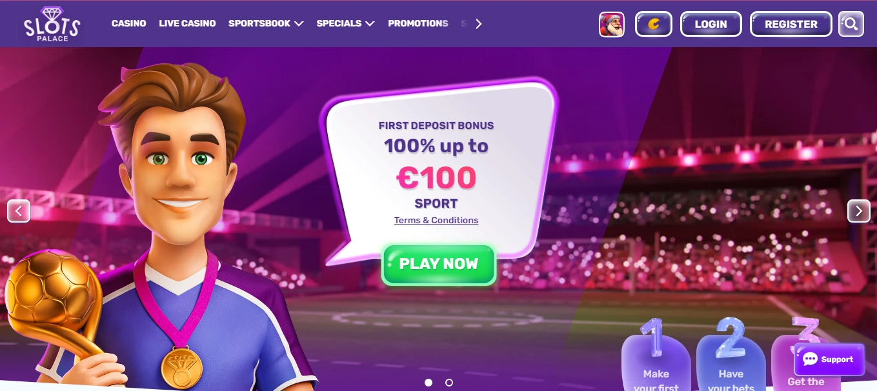
Task: Click the Login button
Action: pyautogui.click(x=711, y=25)
